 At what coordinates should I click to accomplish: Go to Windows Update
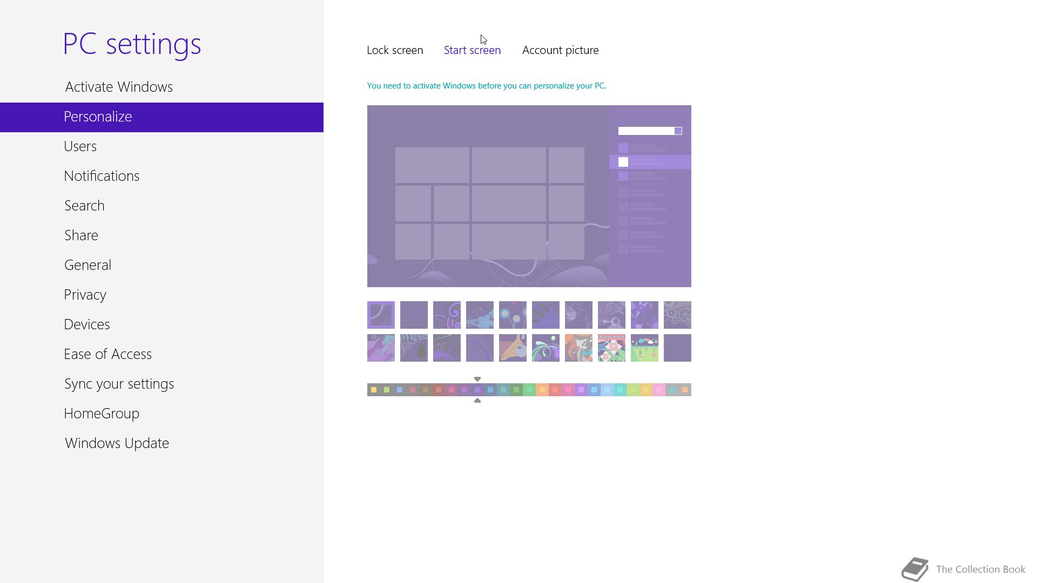pos(117,443)
